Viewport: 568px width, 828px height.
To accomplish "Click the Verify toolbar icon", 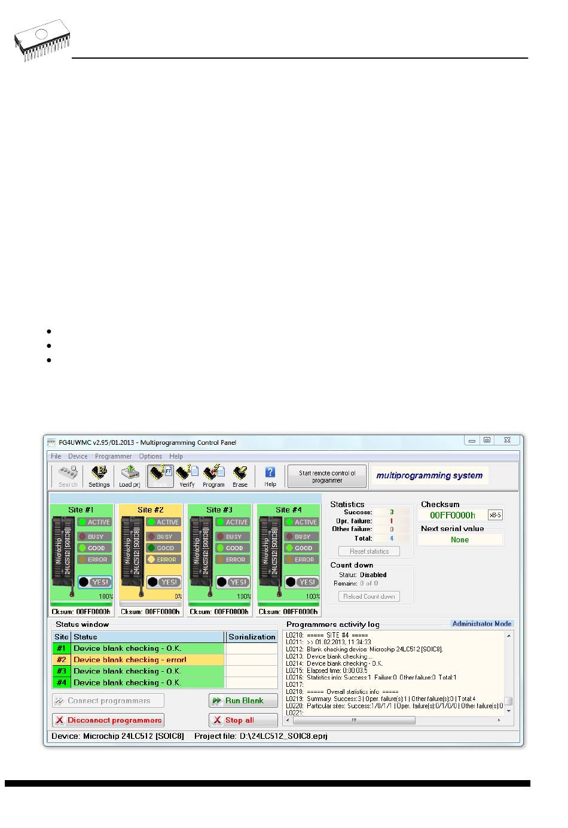I will tap(187, 476).
